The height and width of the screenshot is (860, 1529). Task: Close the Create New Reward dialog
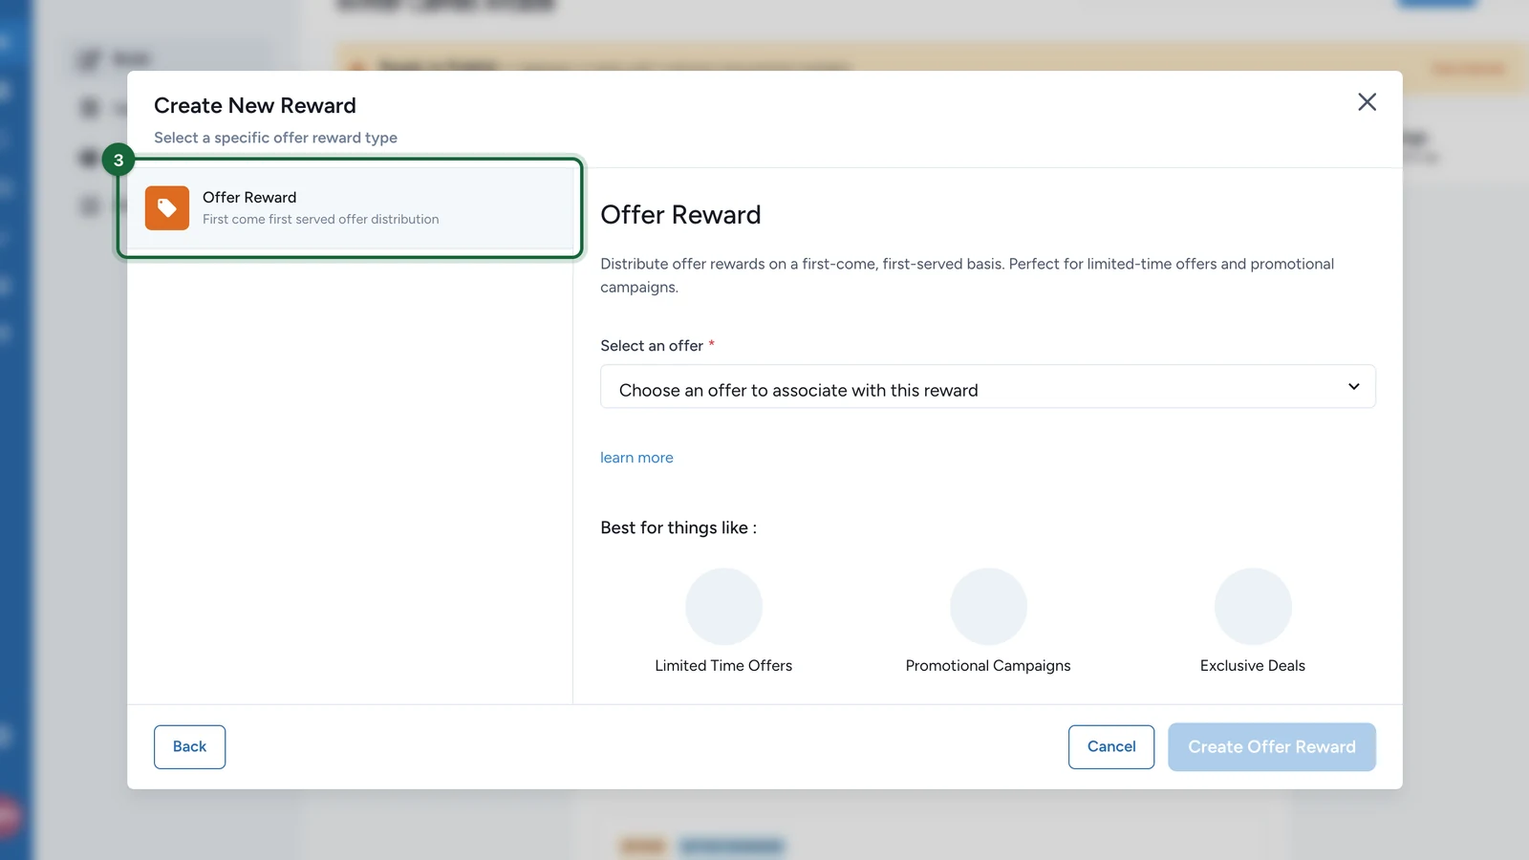coord(1367,102)
